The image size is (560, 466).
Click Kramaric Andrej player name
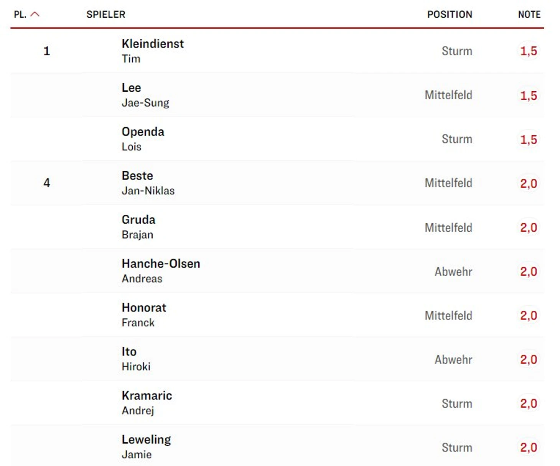tap(147, 403)
